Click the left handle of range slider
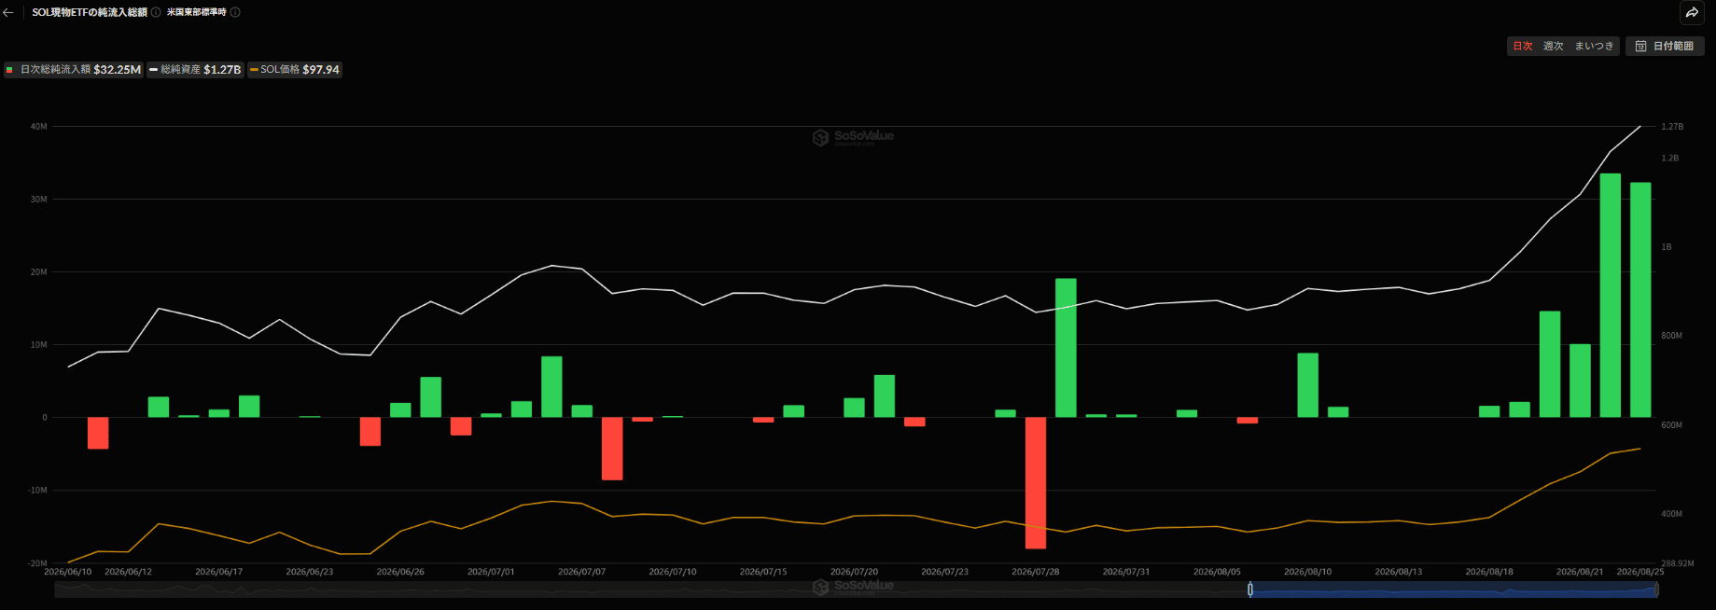This screenshot has height=610, width=1716. coord(1250,589)
